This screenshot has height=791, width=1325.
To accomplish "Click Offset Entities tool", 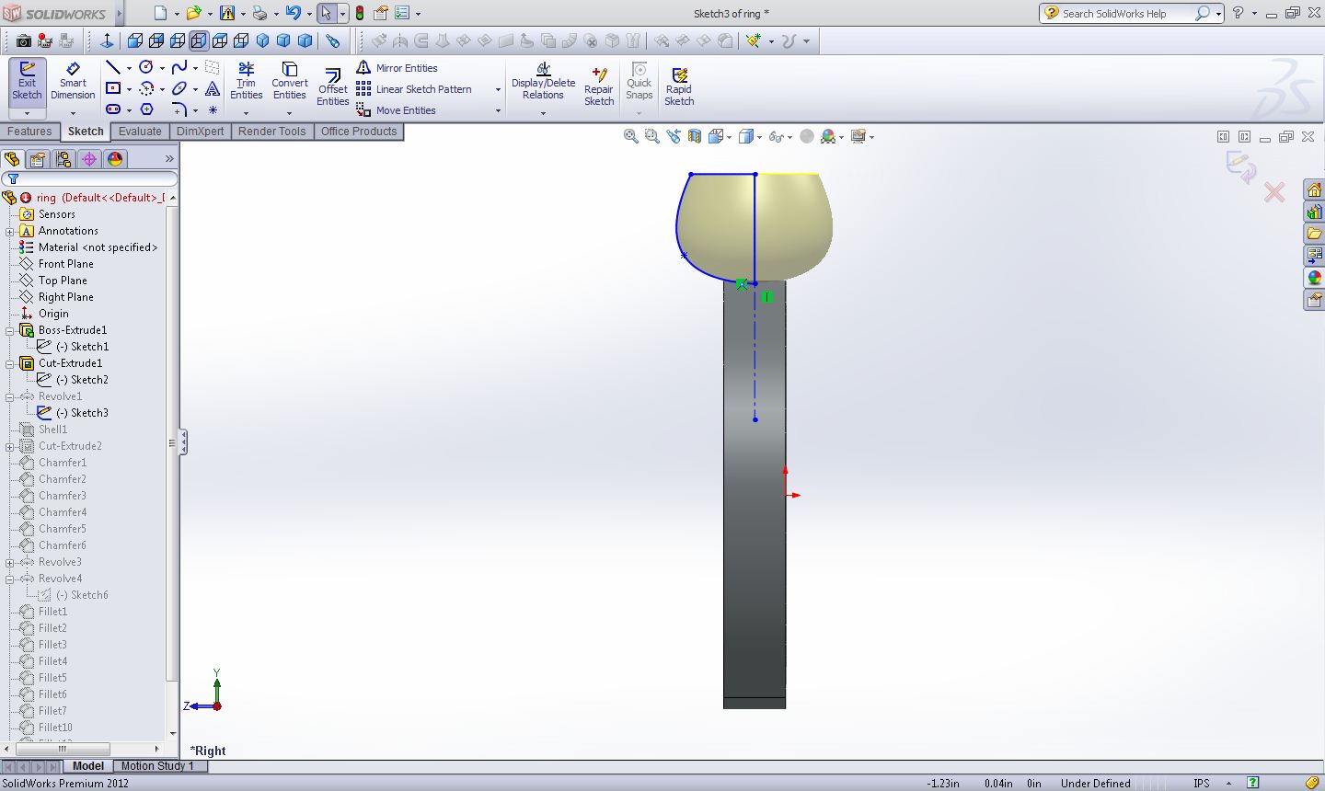I will 332,87.
